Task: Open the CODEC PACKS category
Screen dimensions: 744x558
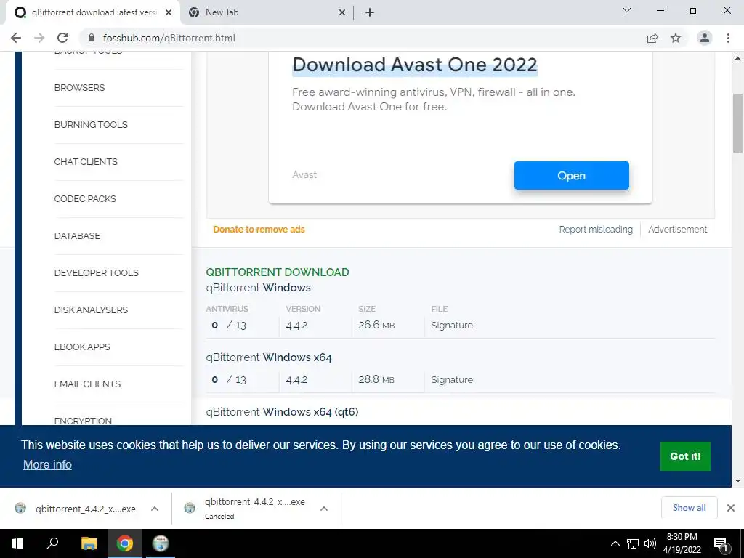Action: point(85,199)
